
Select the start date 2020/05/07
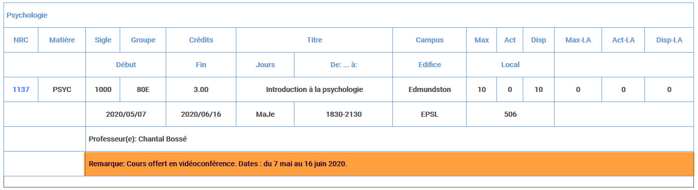tap(126, 114)
